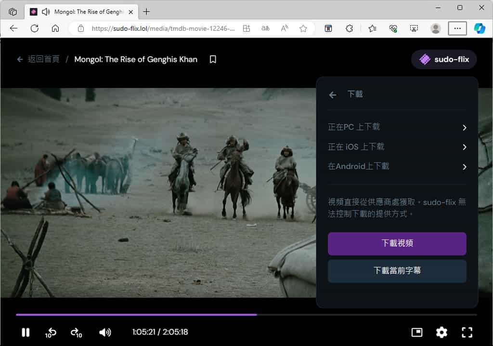Click the toolbar extension icon after the favorites star
Viewport: 493px width, 346px height.
[x=328, y=28]
